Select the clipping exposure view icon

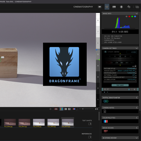click(69, 109)
